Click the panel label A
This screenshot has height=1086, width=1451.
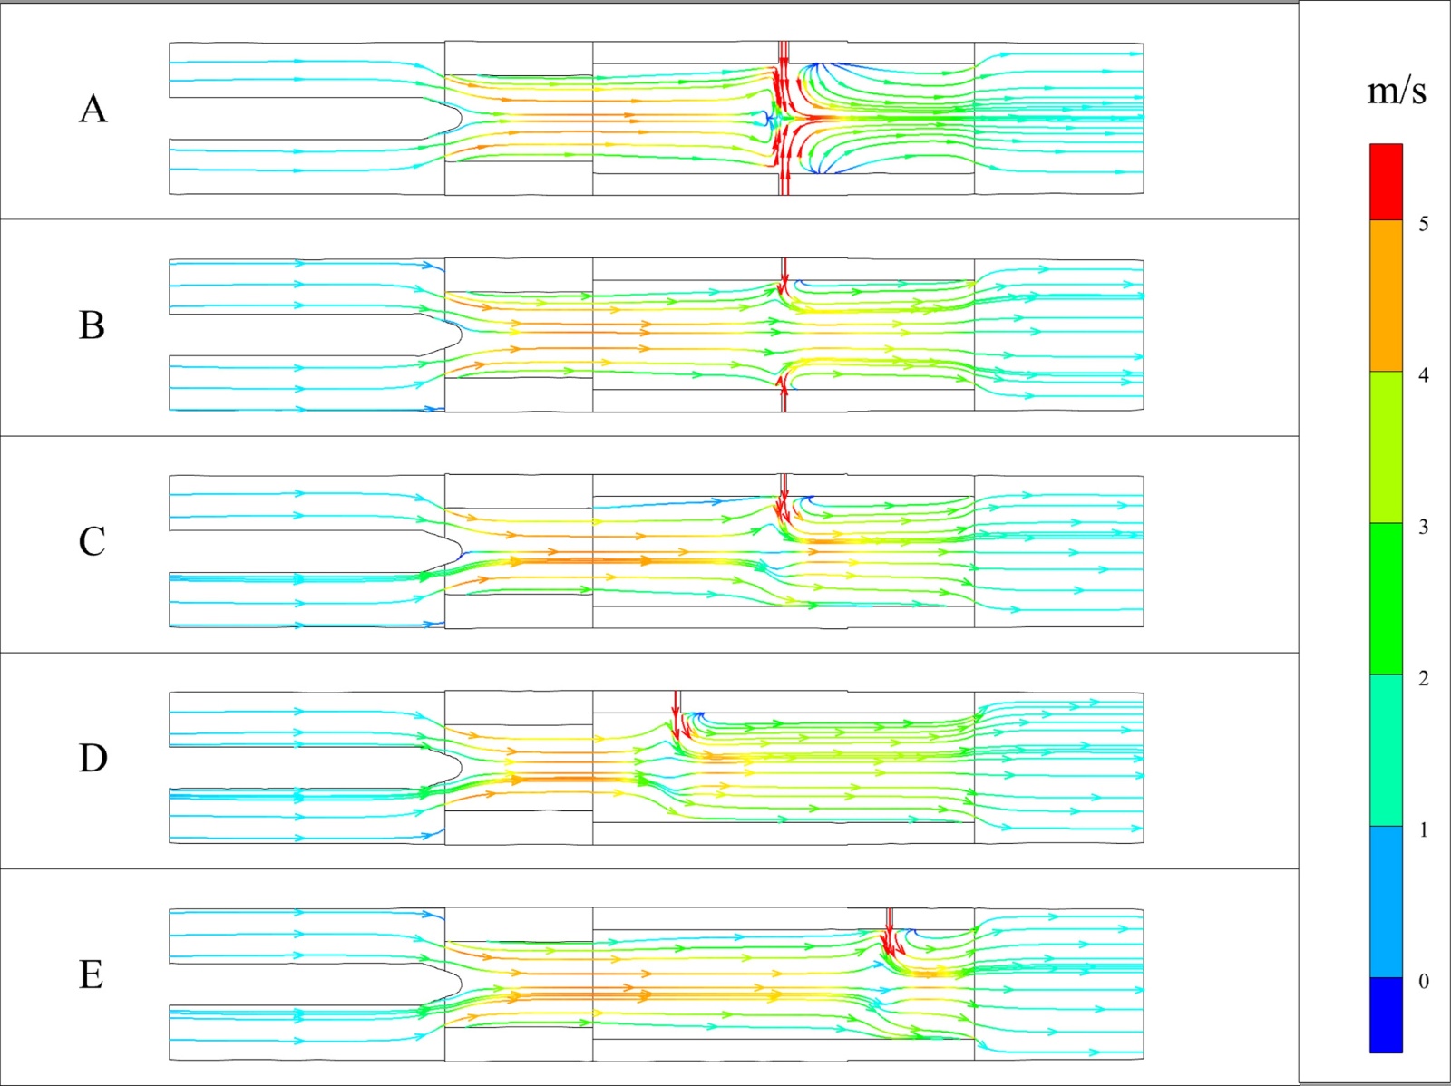coord(93,109)
